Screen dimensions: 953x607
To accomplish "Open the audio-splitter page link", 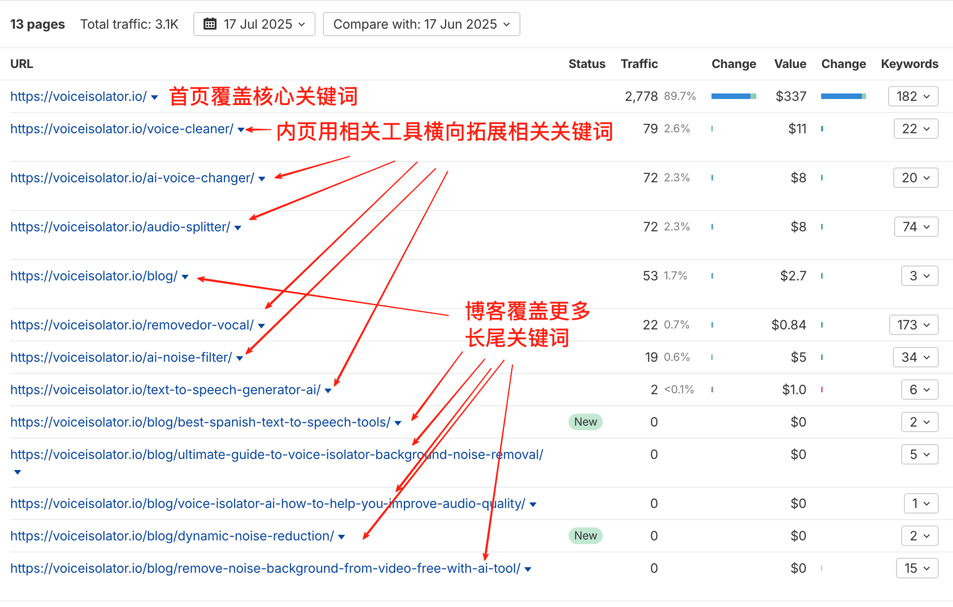I will pos(120,227).
